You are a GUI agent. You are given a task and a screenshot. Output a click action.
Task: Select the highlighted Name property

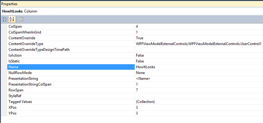pos(71,67)
